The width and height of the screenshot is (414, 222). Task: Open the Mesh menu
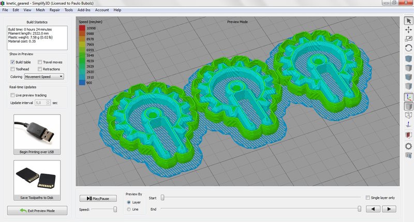tap(40, 10)
